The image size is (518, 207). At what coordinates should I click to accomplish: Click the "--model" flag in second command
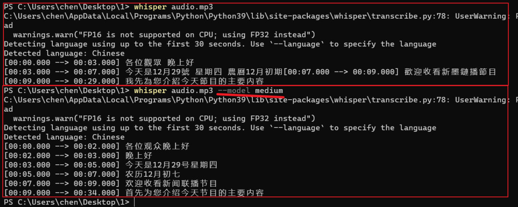click(234, 91)
